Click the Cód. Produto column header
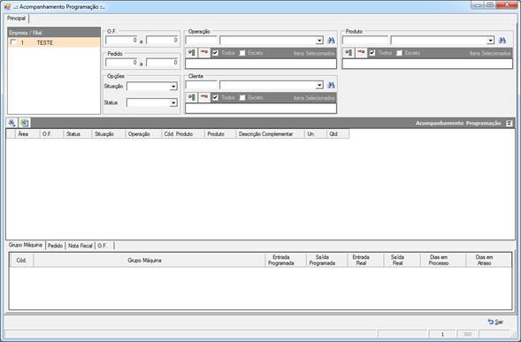 (182, 133)
